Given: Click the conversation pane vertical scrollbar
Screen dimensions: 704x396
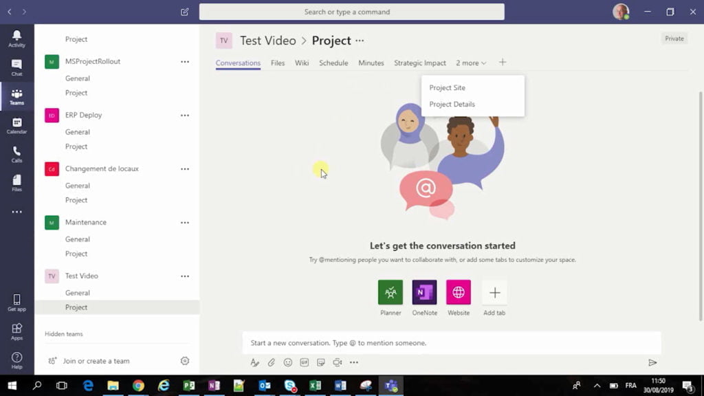Looking at the screenshot, I should tap(701, 206).
